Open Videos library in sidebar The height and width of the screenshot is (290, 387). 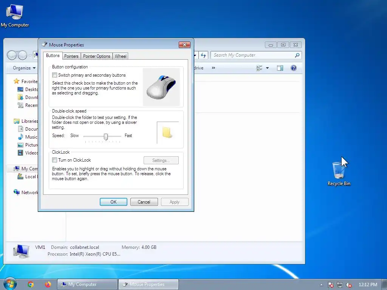click(28, 153)
